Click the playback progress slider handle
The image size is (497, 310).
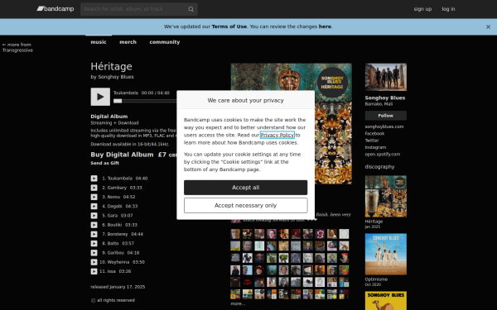(118, 101)
